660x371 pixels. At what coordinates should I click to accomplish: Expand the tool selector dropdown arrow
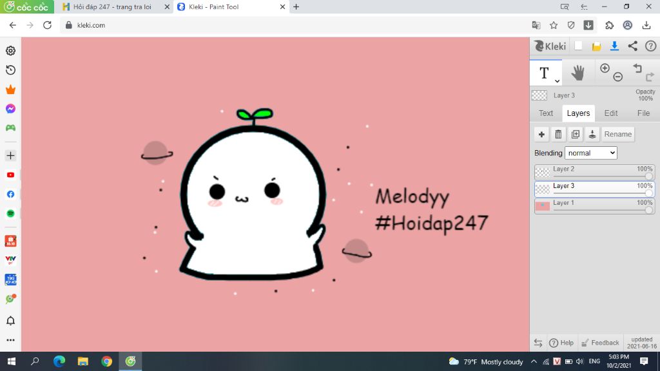tap(557, 81)
